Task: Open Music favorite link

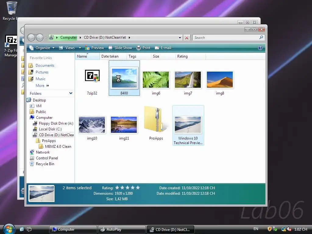Action: pyautogui.click(x=41, y=79)
